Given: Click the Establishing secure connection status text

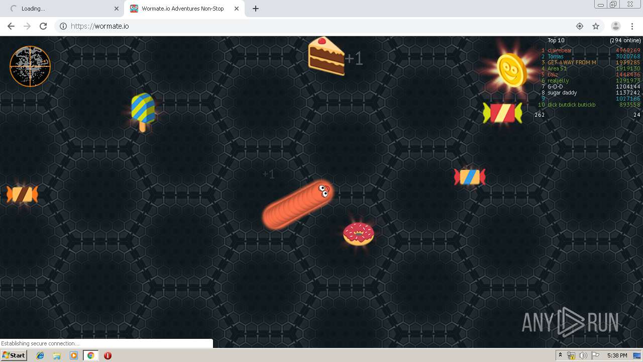Looking at the screenshot, I should point(40,343).
